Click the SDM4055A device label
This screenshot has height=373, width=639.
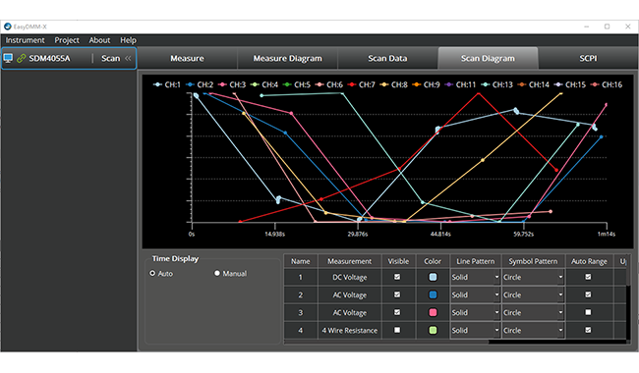49,58
